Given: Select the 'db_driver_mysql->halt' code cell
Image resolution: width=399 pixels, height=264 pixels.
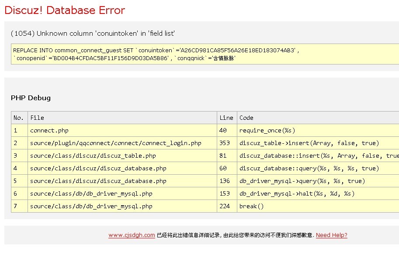Looking at the screenshot, I should coord(318,193).
